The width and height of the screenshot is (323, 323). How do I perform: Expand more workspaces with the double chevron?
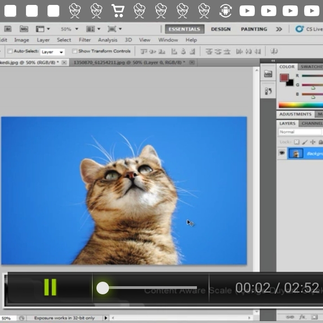click(x=279, y=29)
